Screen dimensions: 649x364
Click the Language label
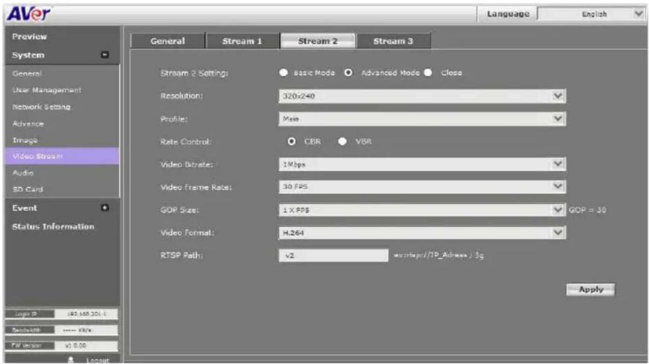click(x=508, y=14)
